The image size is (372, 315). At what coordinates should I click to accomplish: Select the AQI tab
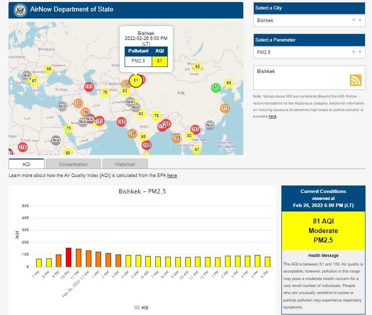(x=27, y=164)
